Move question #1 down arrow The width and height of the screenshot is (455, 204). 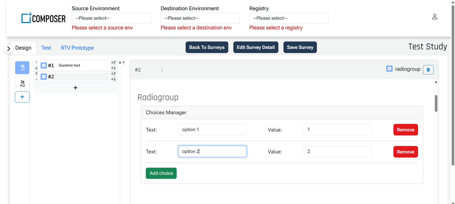coord(36,68)
